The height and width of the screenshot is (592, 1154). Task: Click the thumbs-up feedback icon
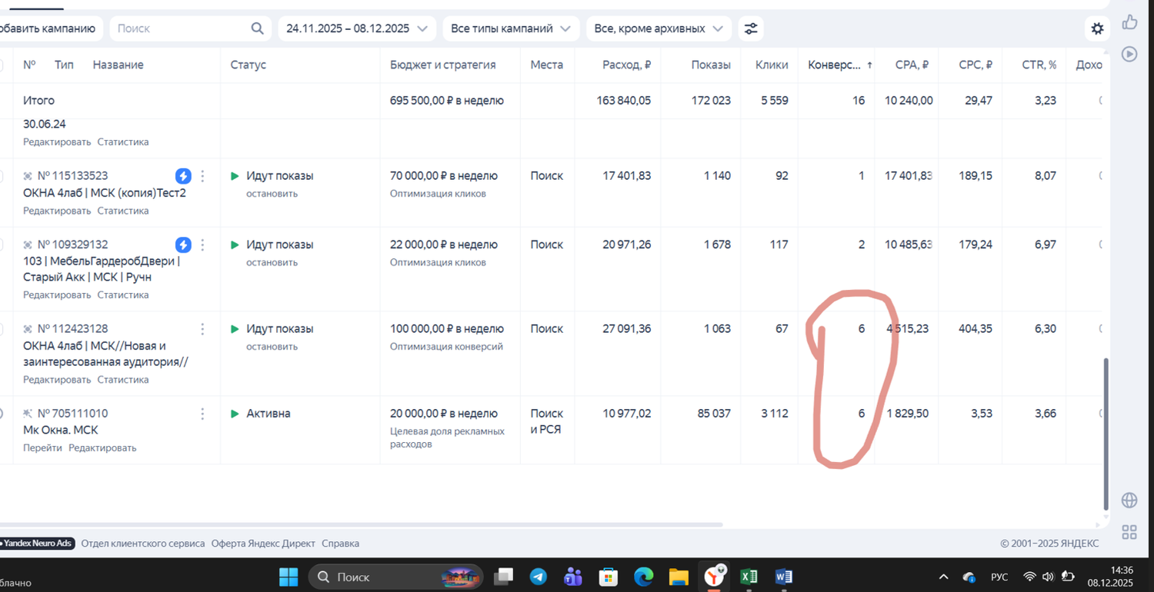click(1129, 22)
